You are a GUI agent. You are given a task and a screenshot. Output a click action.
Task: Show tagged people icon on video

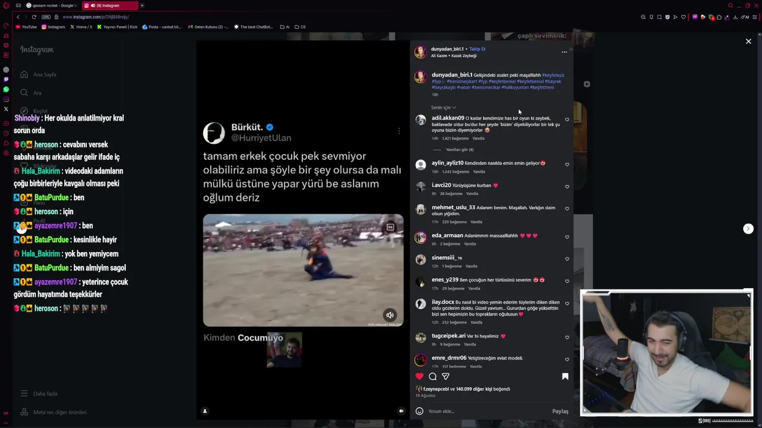(205, 411)
